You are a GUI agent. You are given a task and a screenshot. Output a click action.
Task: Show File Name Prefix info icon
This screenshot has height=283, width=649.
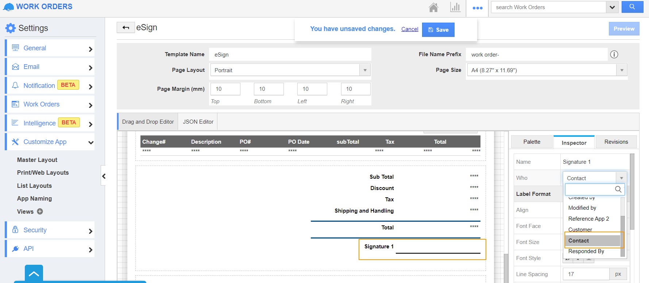tap(614, 54)
